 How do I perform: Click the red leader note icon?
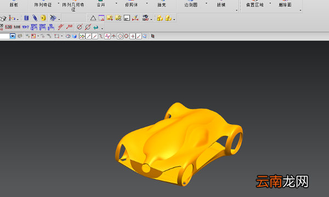(x=69, y=27)
